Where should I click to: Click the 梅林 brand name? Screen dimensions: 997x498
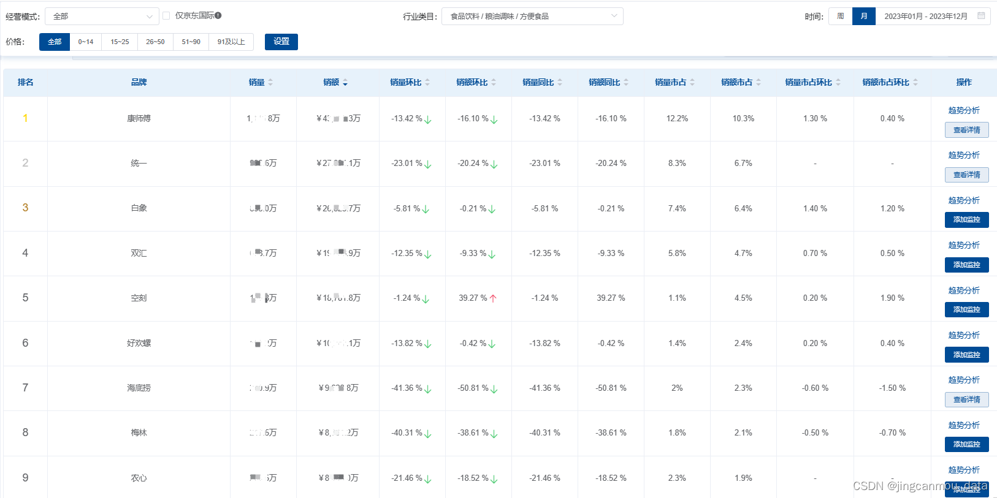pyautogui.click(x=139, y=432)
